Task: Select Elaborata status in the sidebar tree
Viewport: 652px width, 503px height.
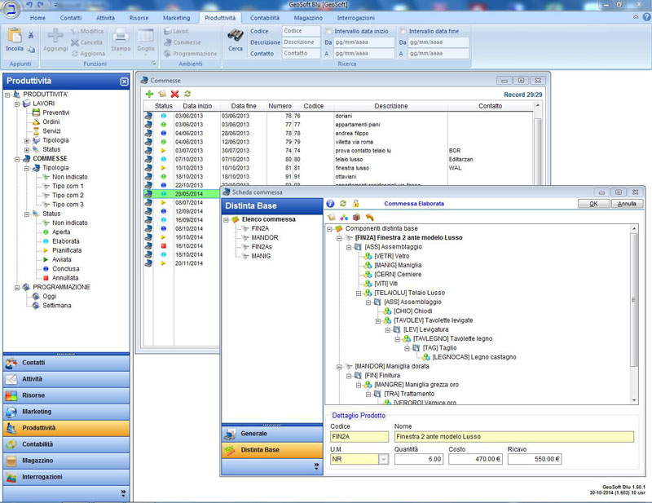Action: [x=67, y=241]
